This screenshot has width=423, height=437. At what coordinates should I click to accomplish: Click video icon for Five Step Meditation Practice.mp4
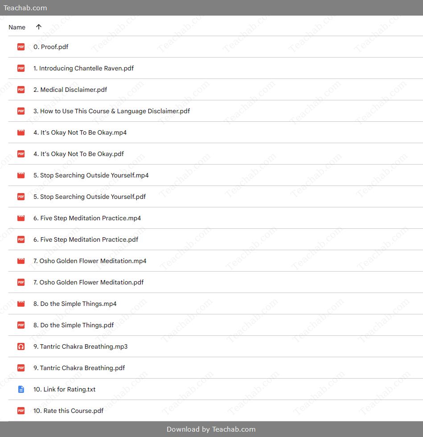point(21,218)
